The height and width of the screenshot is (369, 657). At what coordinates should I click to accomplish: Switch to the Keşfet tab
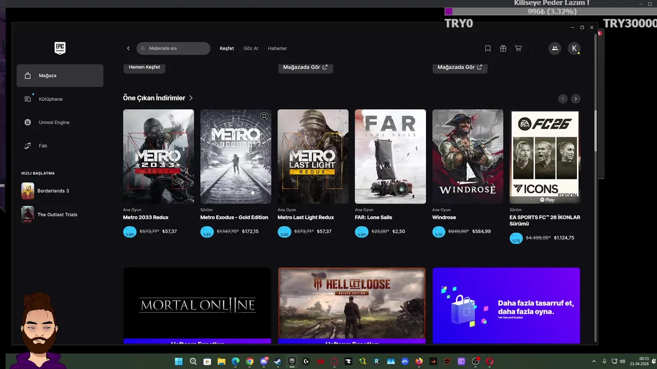[x=227, y=48]
